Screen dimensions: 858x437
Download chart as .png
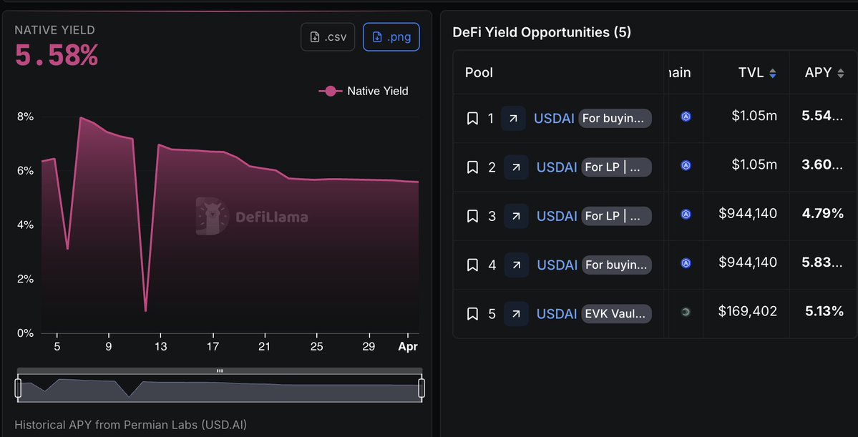[391, 37]
